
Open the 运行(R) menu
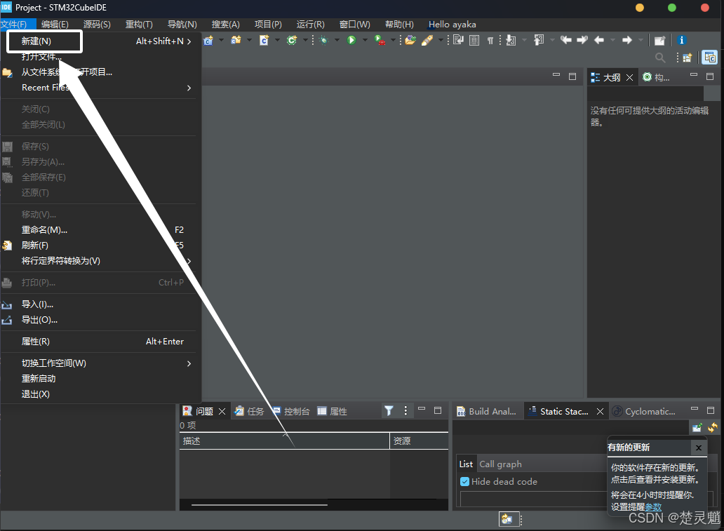310,25
